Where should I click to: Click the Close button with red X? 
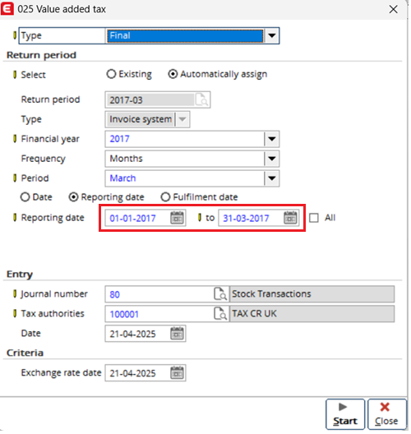coord(386,414)
